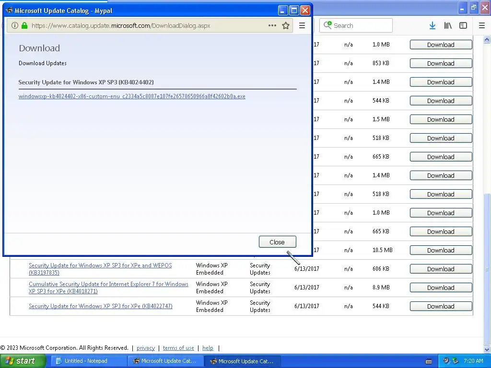
Task: Maximize the Microsoft Update Catalog popup window
Action: pyautogui.click(x=294, y=11)
